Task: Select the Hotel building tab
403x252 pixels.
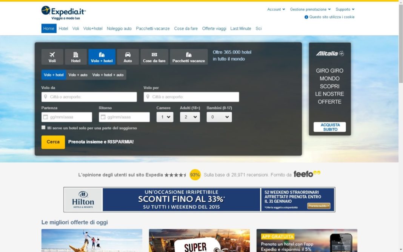Action: (75, 57)
